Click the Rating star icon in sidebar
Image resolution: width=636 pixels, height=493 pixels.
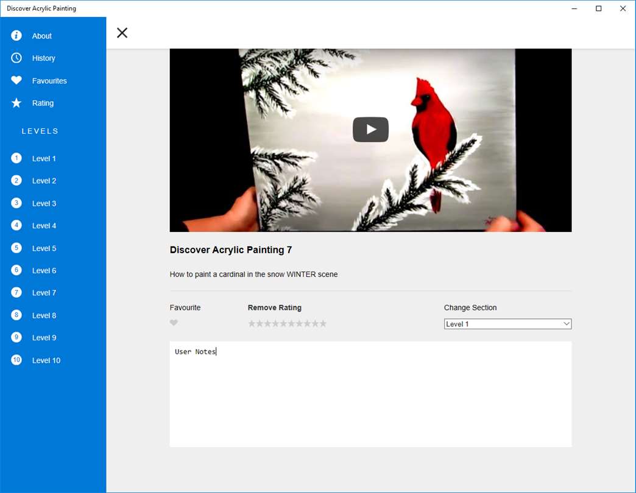point(16,103)
